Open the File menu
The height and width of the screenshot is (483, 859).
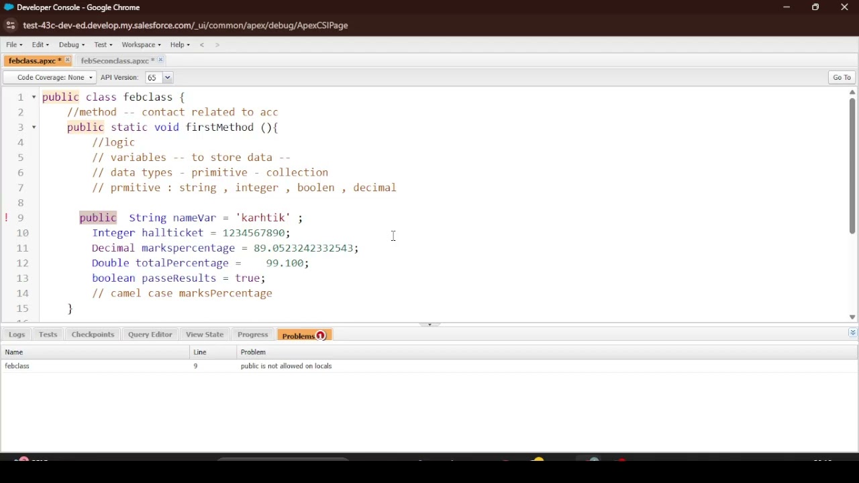pyautogui.click(x=14, y=45)
